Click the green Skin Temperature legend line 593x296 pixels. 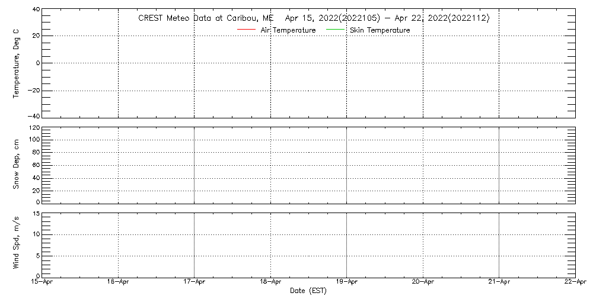pyautogui.click(x=334, y=30)
